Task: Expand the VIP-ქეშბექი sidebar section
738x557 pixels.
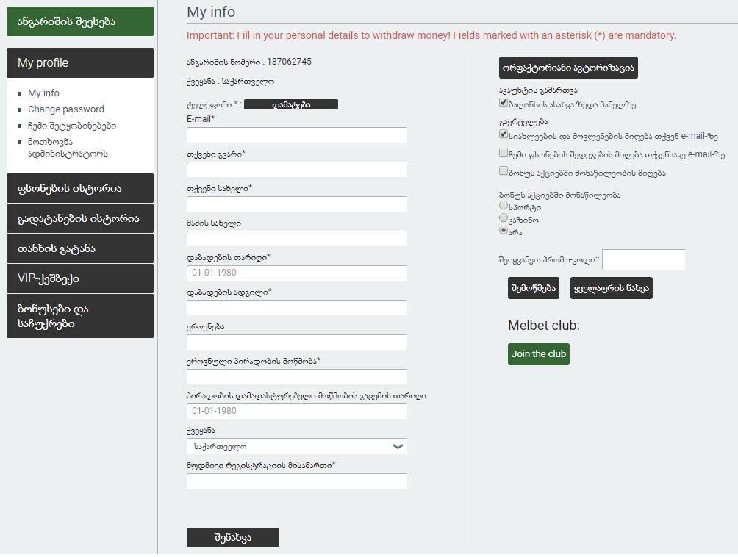Action: pos(80,278)
